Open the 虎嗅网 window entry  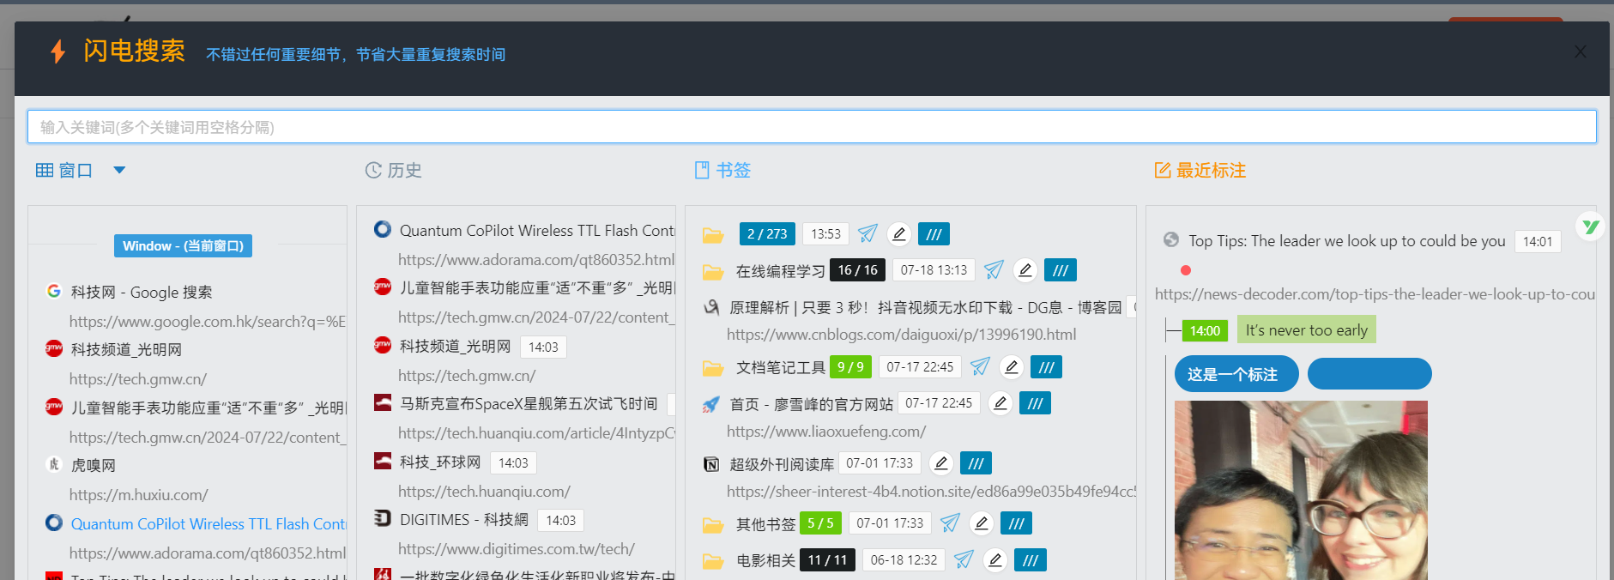(94, 465)
